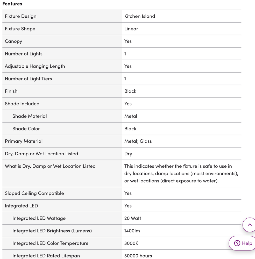Click the scroll-to-top chevron button
The width and height of the screenshot is (255, 259).
(x=250, y=225)
